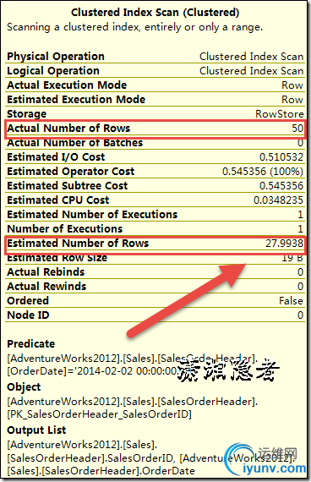The height and width of the screenshot is (482, 311).
Task: Select the Actual Rewinds label
Action: pos(46,287)
